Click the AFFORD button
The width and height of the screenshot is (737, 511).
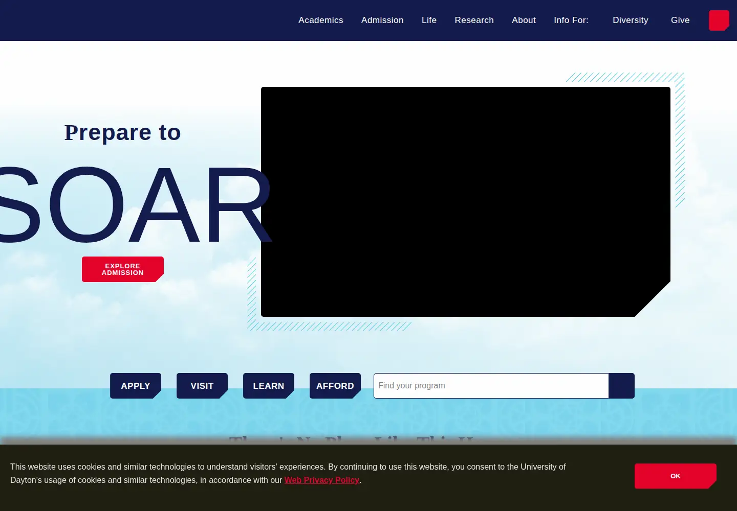[335, 386]
